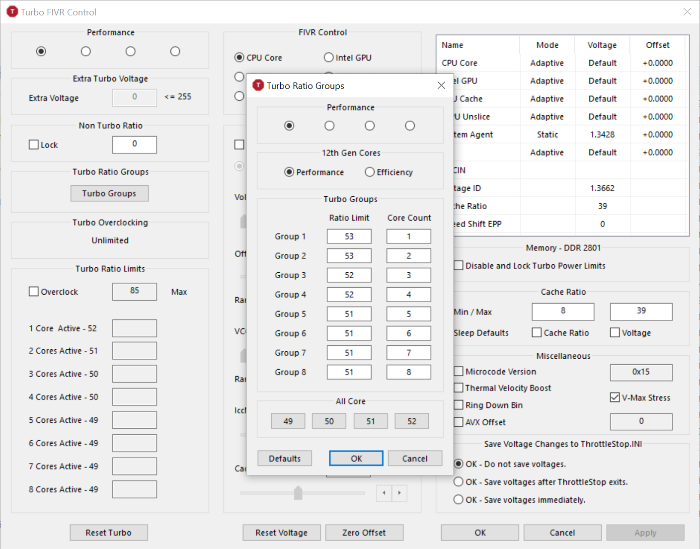Click the 1 Core Active ratio field
This screenshot has width=700, height=549.
point(135,328)
